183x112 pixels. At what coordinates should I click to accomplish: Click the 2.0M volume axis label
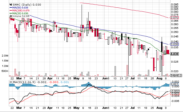[x=5, y=56]
